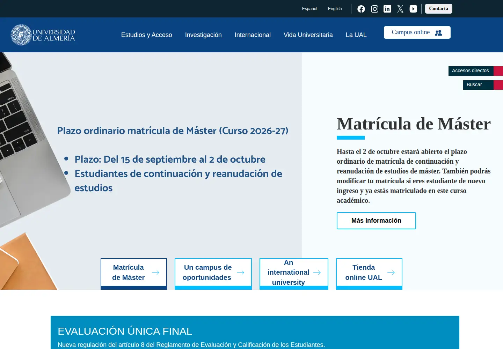Select the Un campus de oportunidades card
503x349 pixels.
click(213, 274)
